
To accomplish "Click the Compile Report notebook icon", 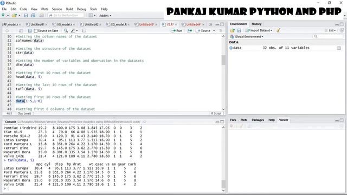I will pos(84,31).
